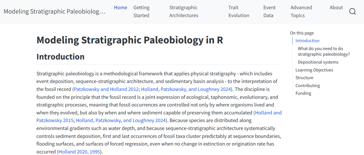The width and height of the screenshot is (364, 155).
Task: Open the Holland 2020 citation link
Action: (73, 152)
